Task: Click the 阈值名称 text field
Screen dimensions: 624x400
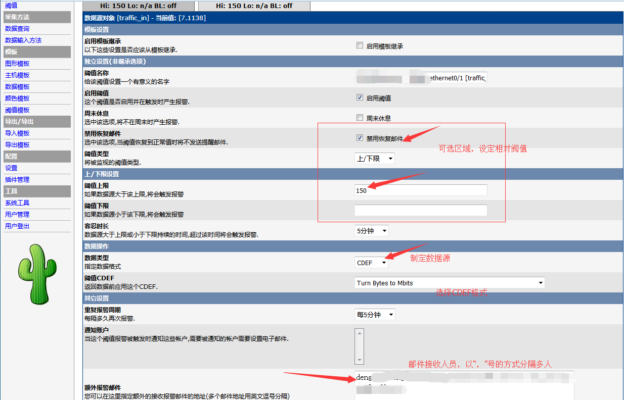Action: pyautogui.click(x=421, y=78)
